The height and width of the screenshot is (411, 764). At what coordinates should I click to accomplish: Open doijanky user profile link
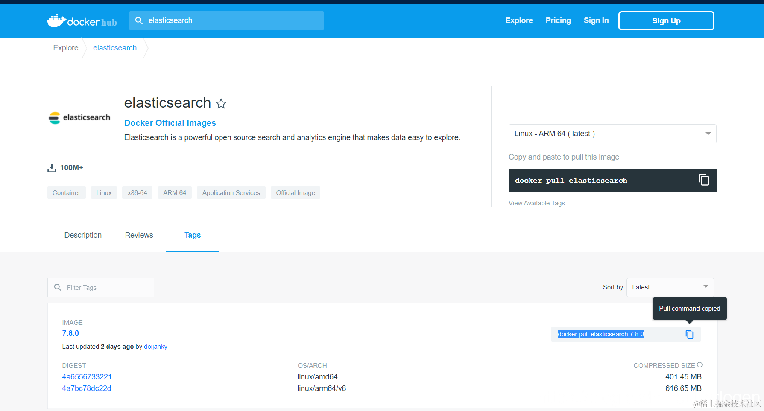click(x=155, y=347)
